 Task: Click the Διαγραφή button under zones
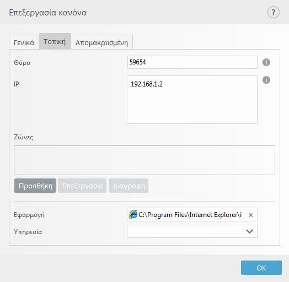[129, 186]
